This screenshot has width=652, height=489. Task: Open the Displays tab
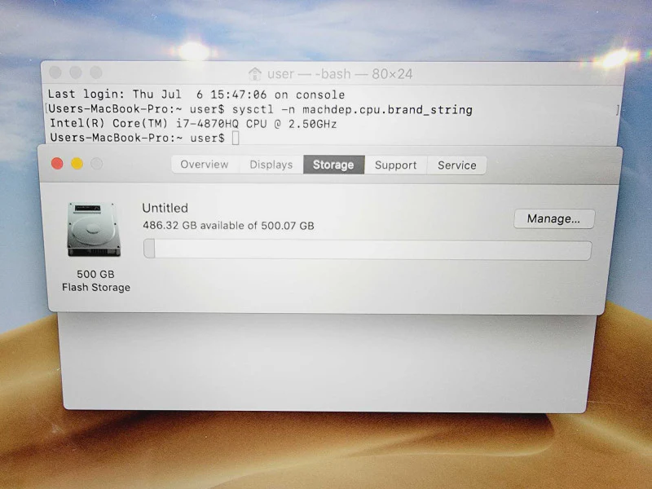271,165
